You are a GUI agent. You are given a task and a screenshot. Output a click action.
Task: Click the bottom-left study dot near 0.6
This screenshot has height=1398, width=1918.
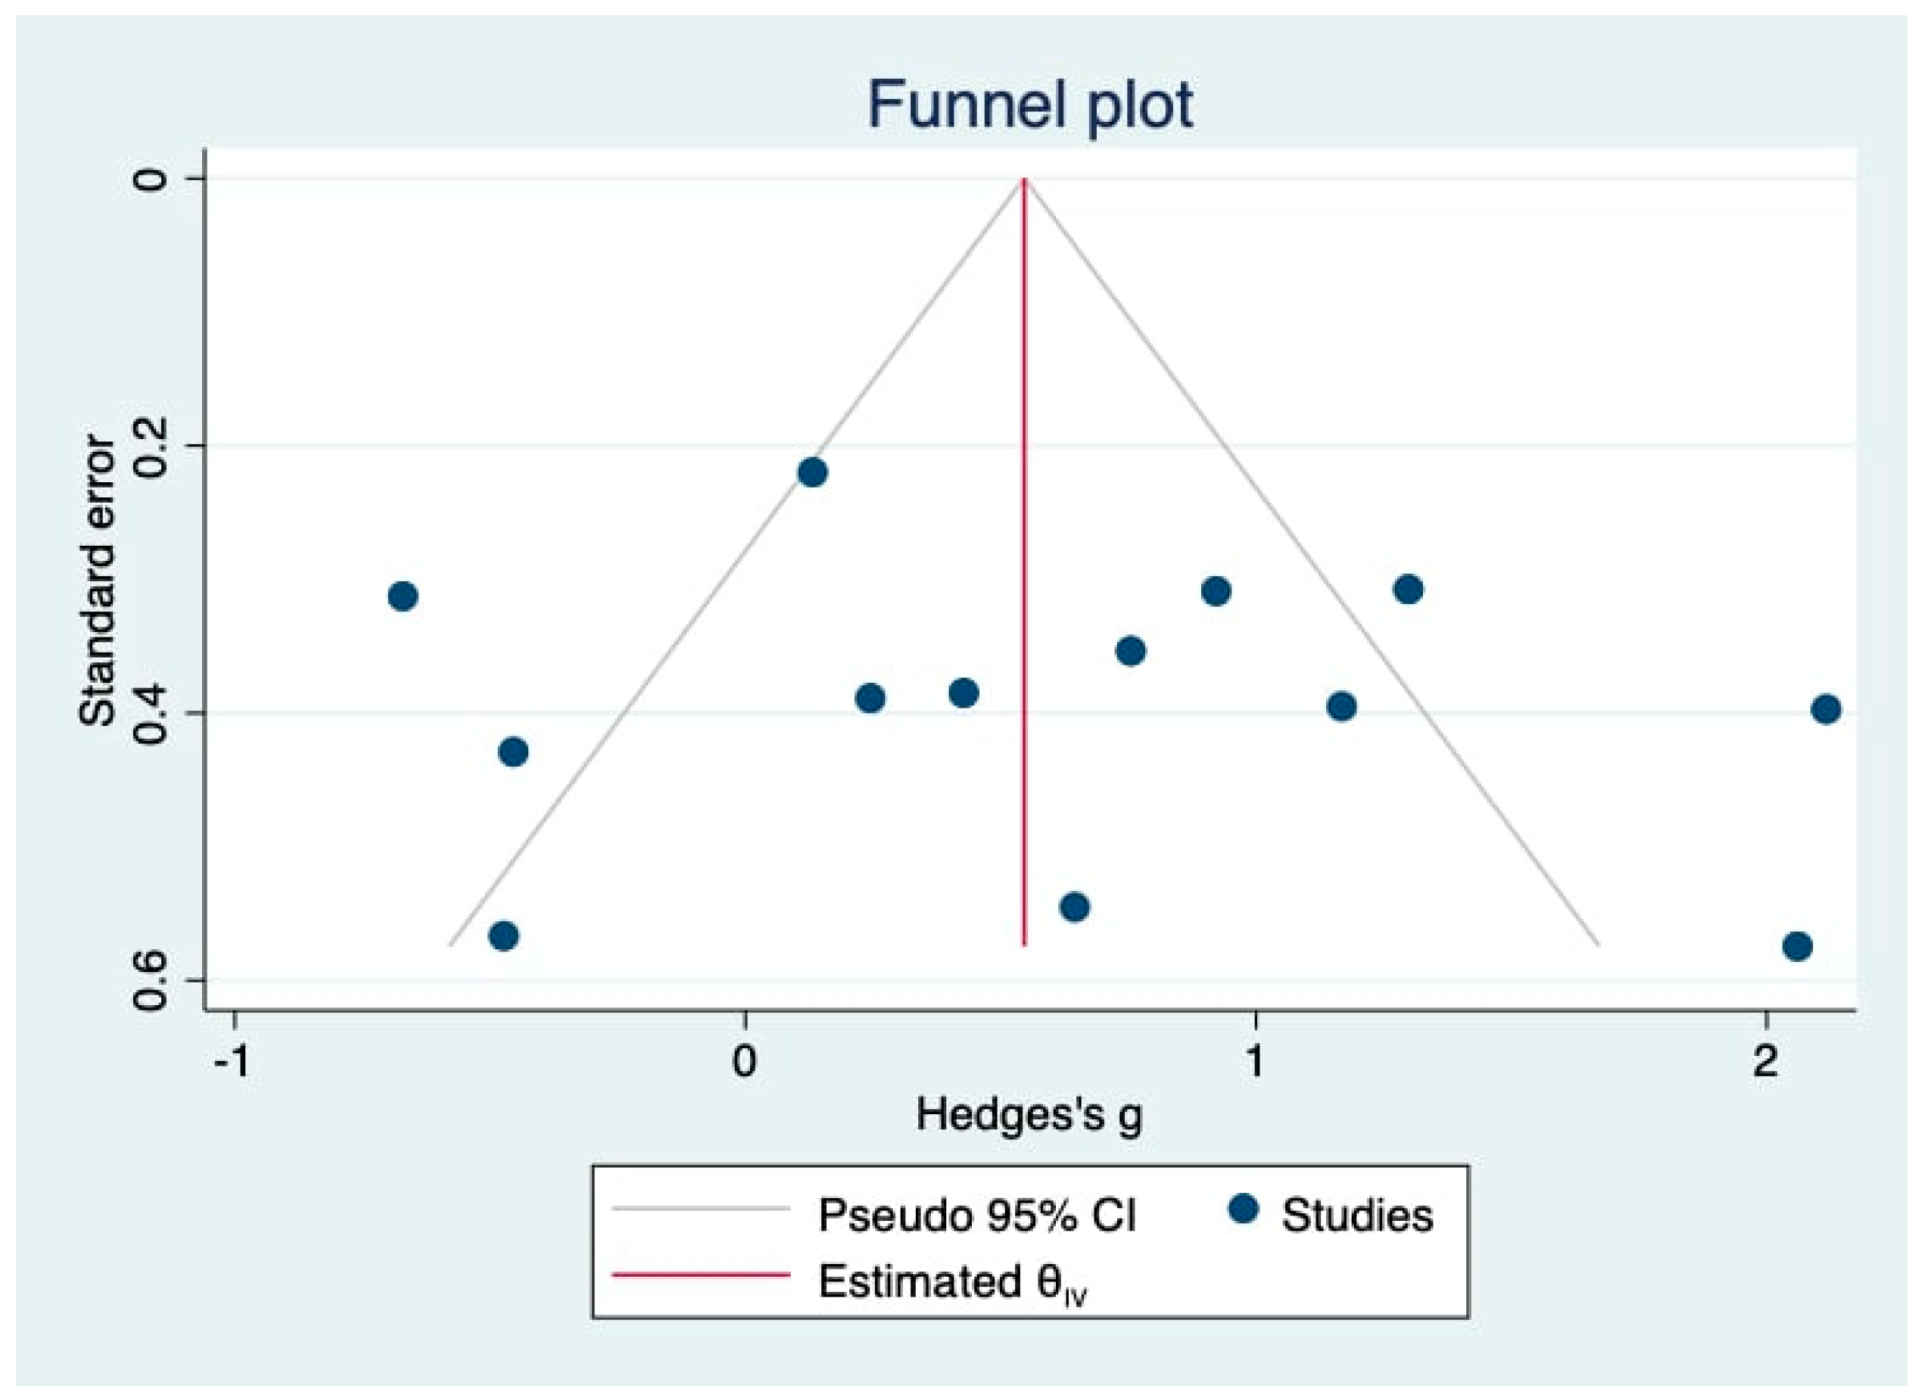[x=503, y=937]
